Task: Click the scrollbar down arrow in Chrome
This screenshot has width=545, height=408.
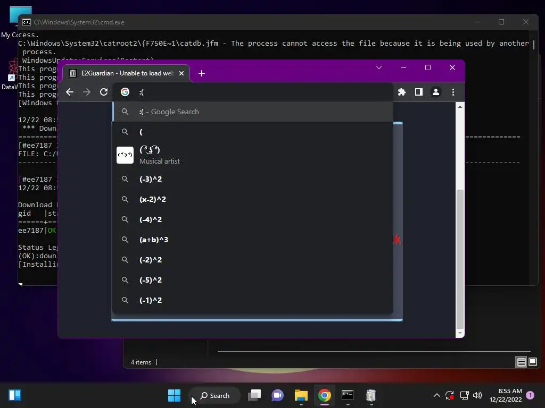Action: (x=460, y=333)
